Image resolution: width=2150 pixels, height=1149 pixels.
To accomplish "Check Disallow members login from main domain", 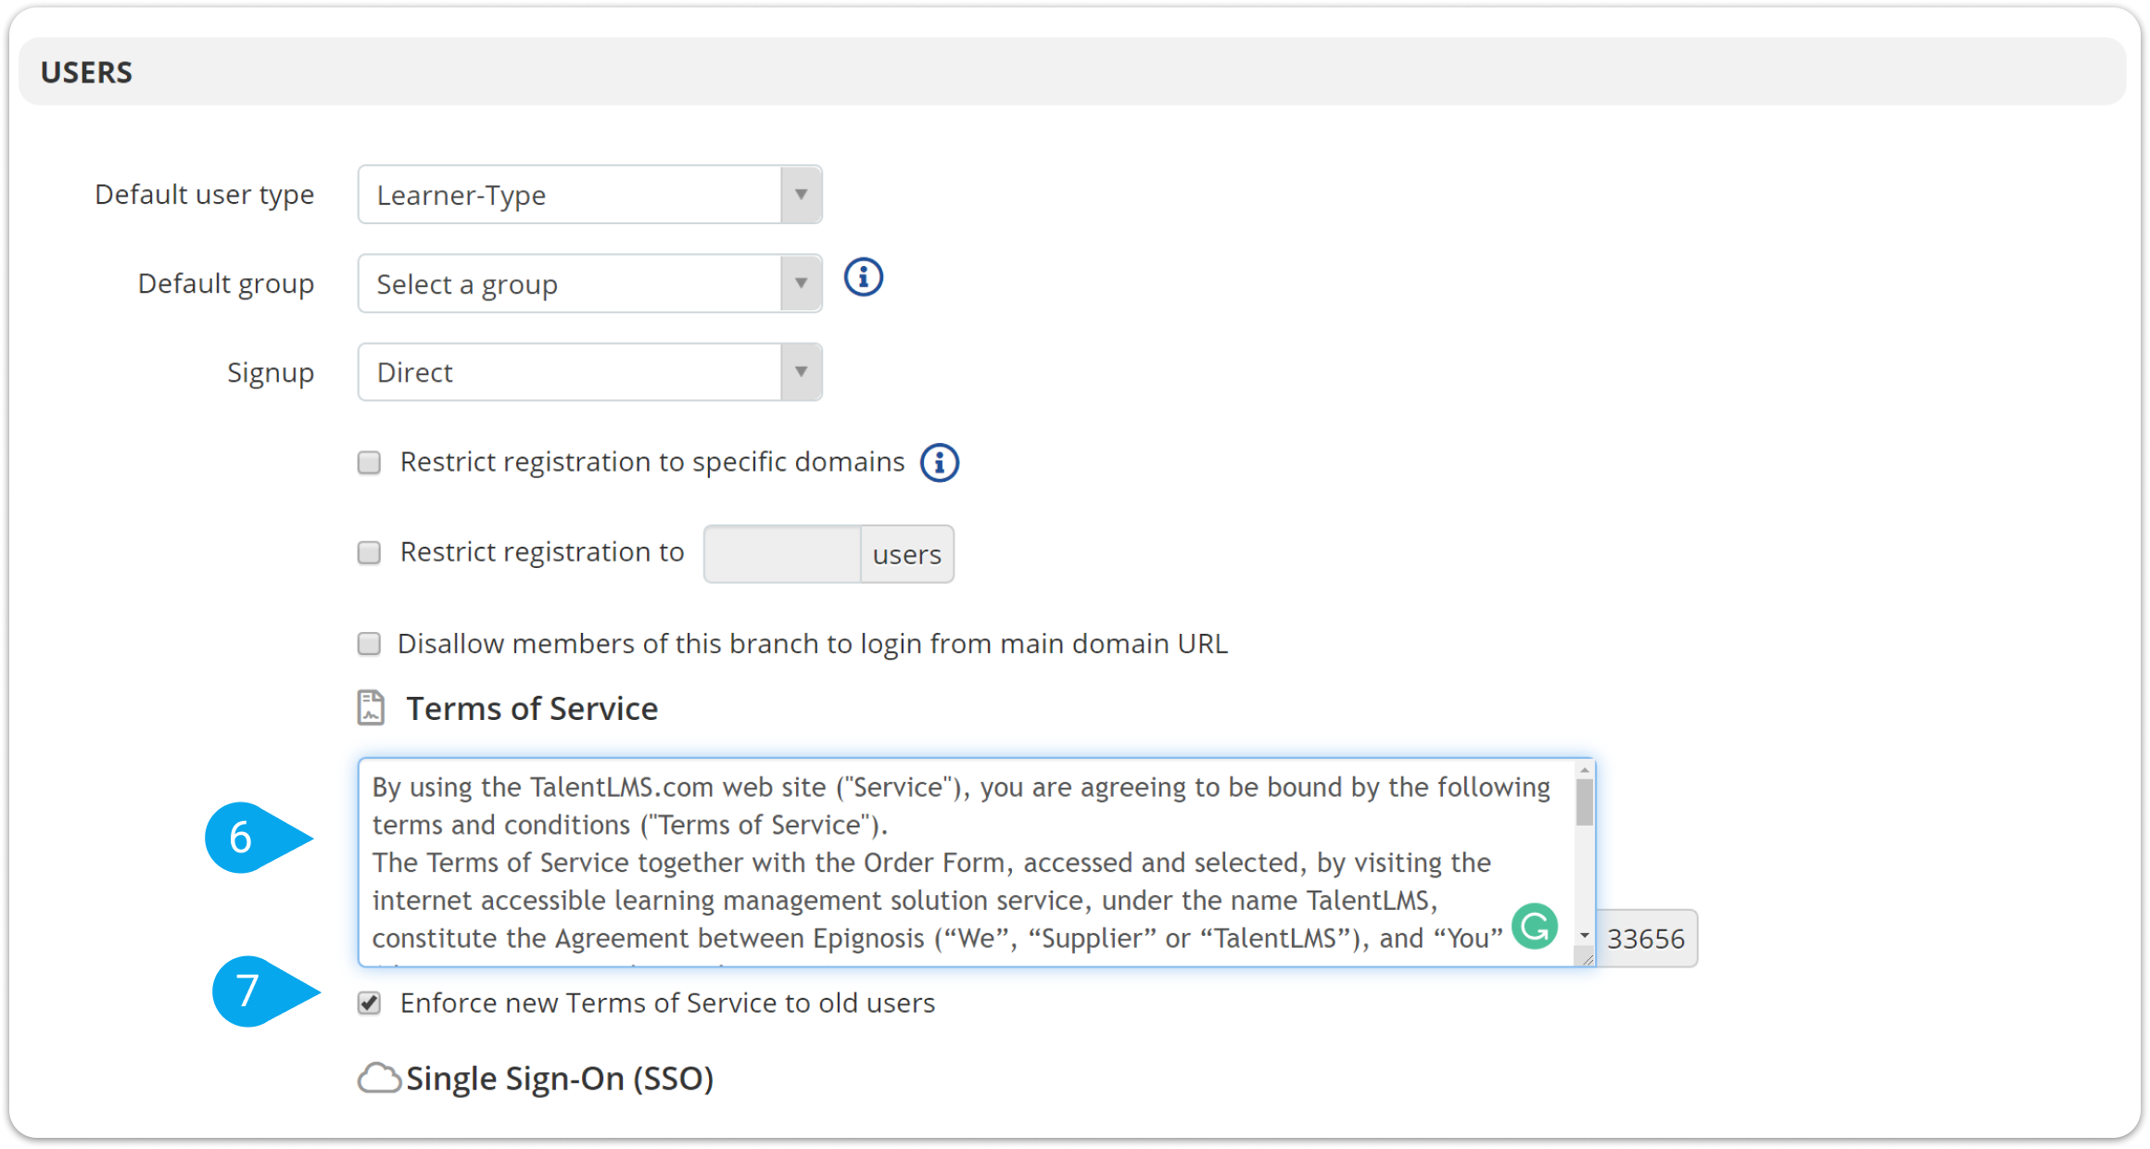I will coord(369,644).
